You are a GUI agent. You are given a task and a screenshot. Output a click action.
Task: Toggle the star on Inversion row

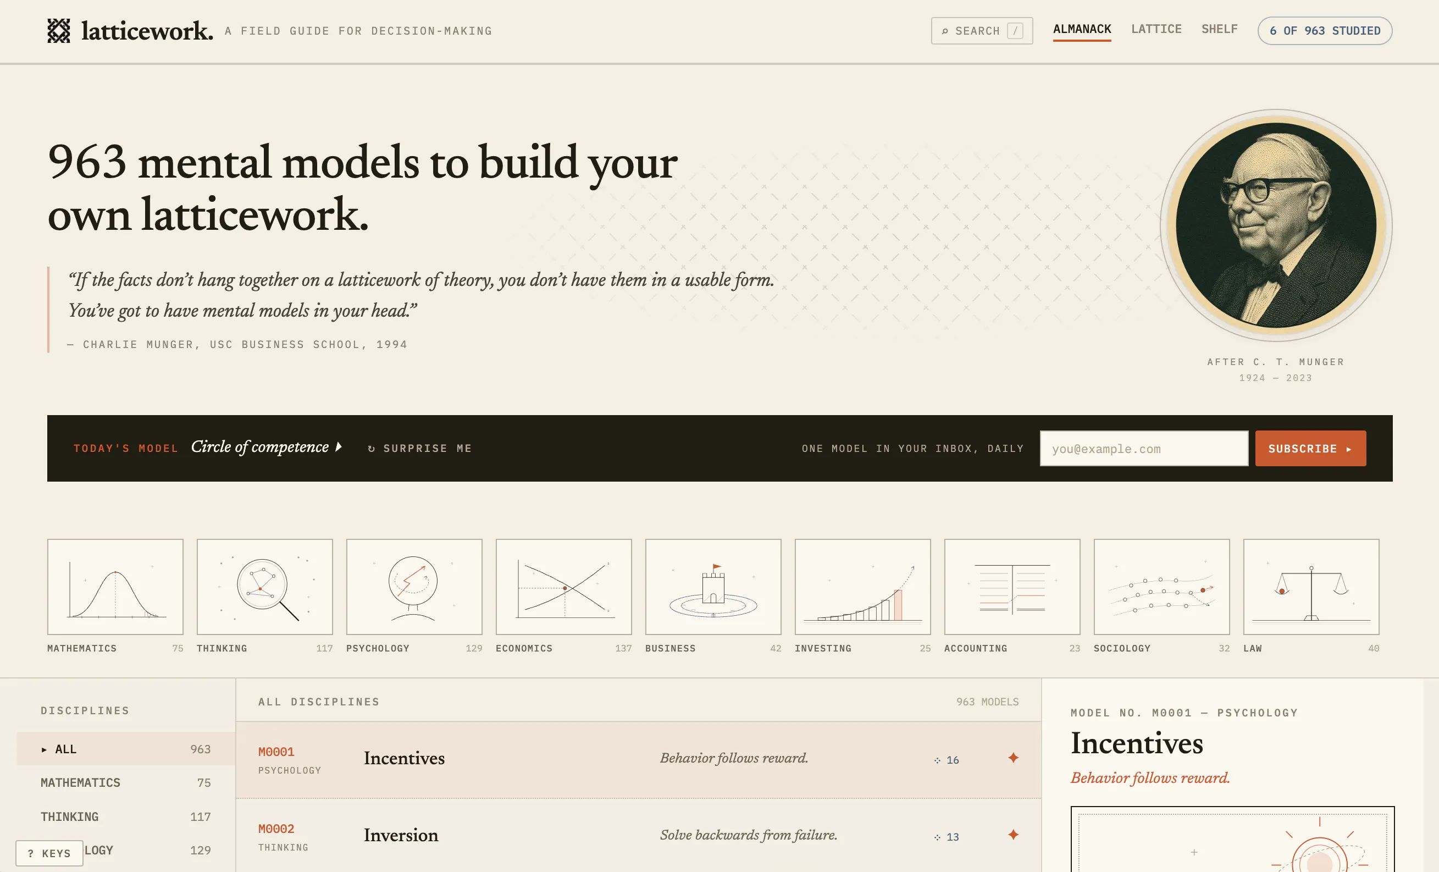click(x=1013, y=835)
